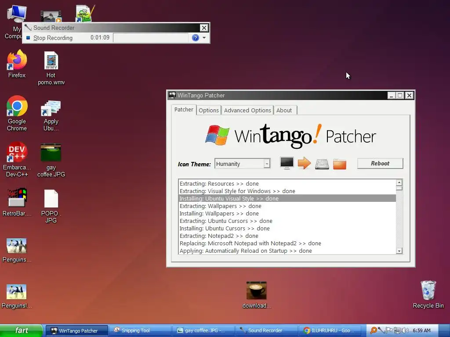Open My Computer desktop icon
This screenshot has height=337, width=450.
pos(17,13)
